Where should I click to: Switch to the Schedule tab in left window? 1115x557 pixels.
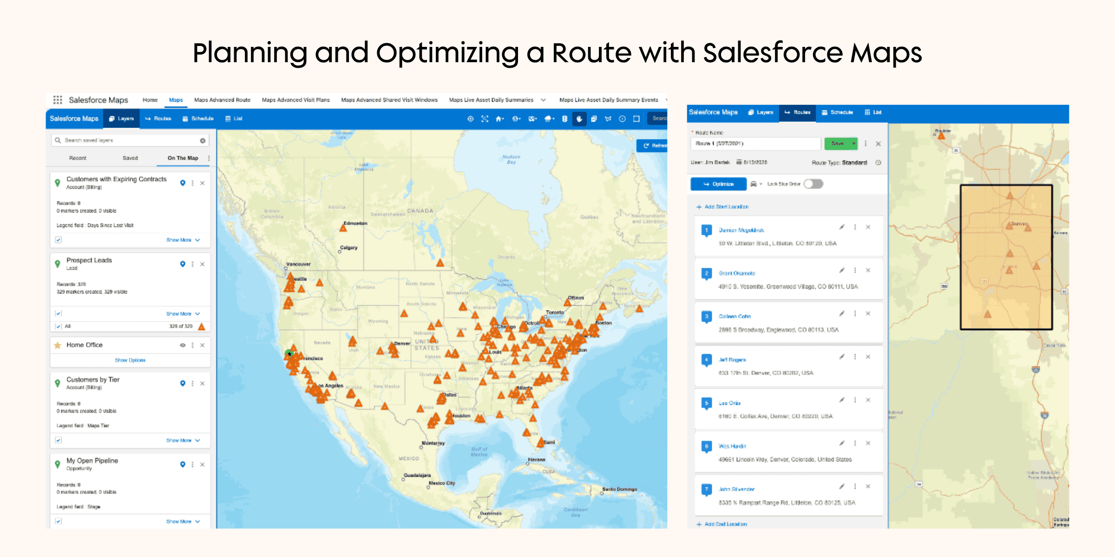point(198,119)
